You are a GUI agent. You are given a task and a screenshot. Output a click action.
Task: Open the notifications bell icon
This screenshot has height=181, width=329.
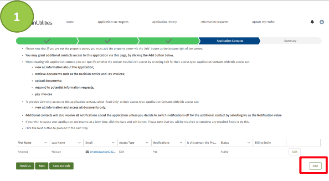(312, 22)
